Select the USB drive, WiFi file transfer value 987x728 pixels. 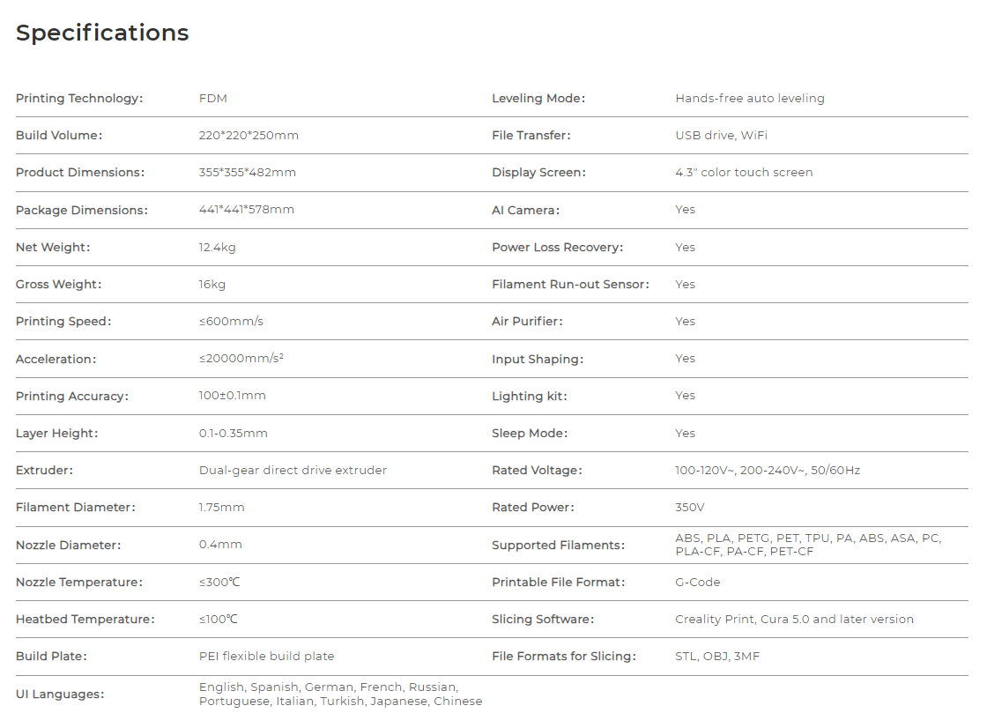722,136
